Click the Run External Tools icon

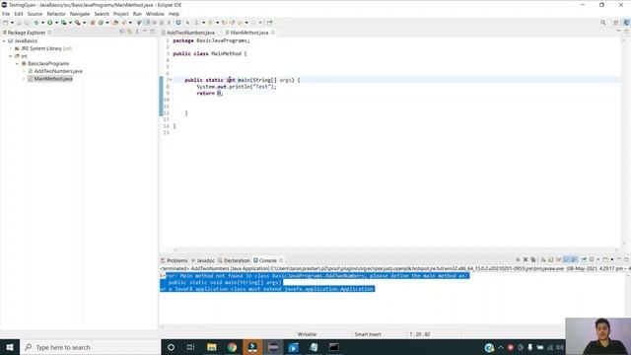pyautogui.click(x=78, y=23)
